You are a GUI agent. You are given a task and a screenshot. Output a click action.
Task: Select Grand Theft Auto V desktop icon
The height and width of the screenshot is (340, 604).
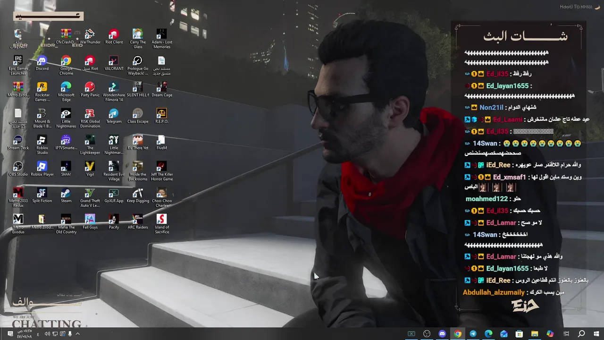tap(90, 198)
